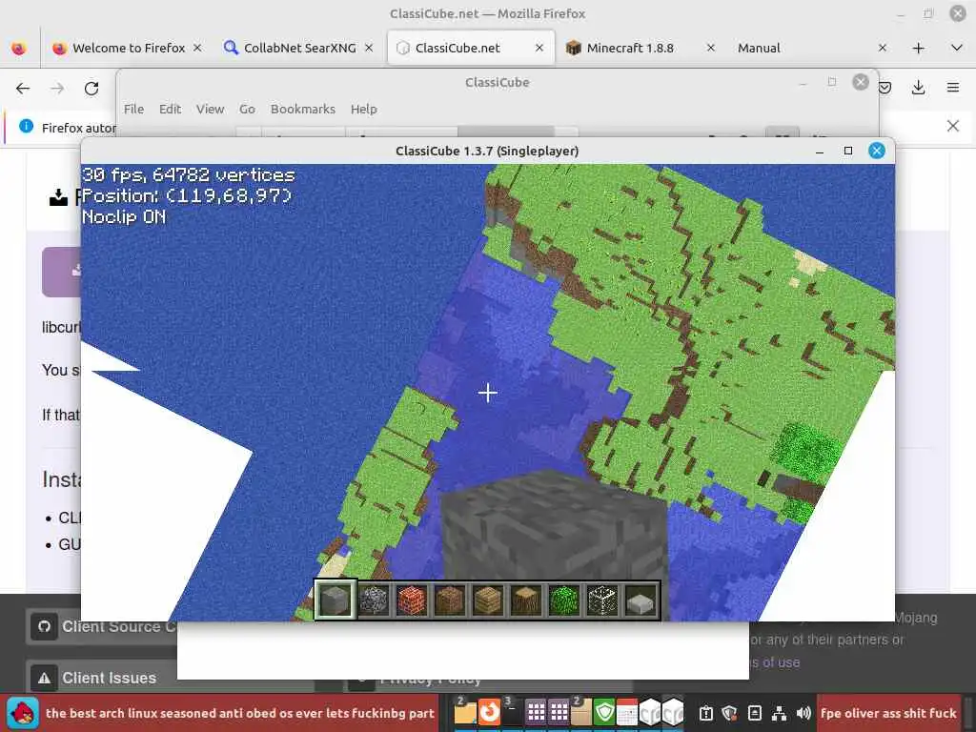
Task: Select the wooden planks block in the hotbar
Action: pos(488,600)
